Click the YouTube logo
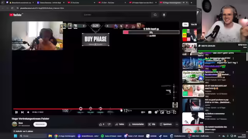 click(15, 15)
